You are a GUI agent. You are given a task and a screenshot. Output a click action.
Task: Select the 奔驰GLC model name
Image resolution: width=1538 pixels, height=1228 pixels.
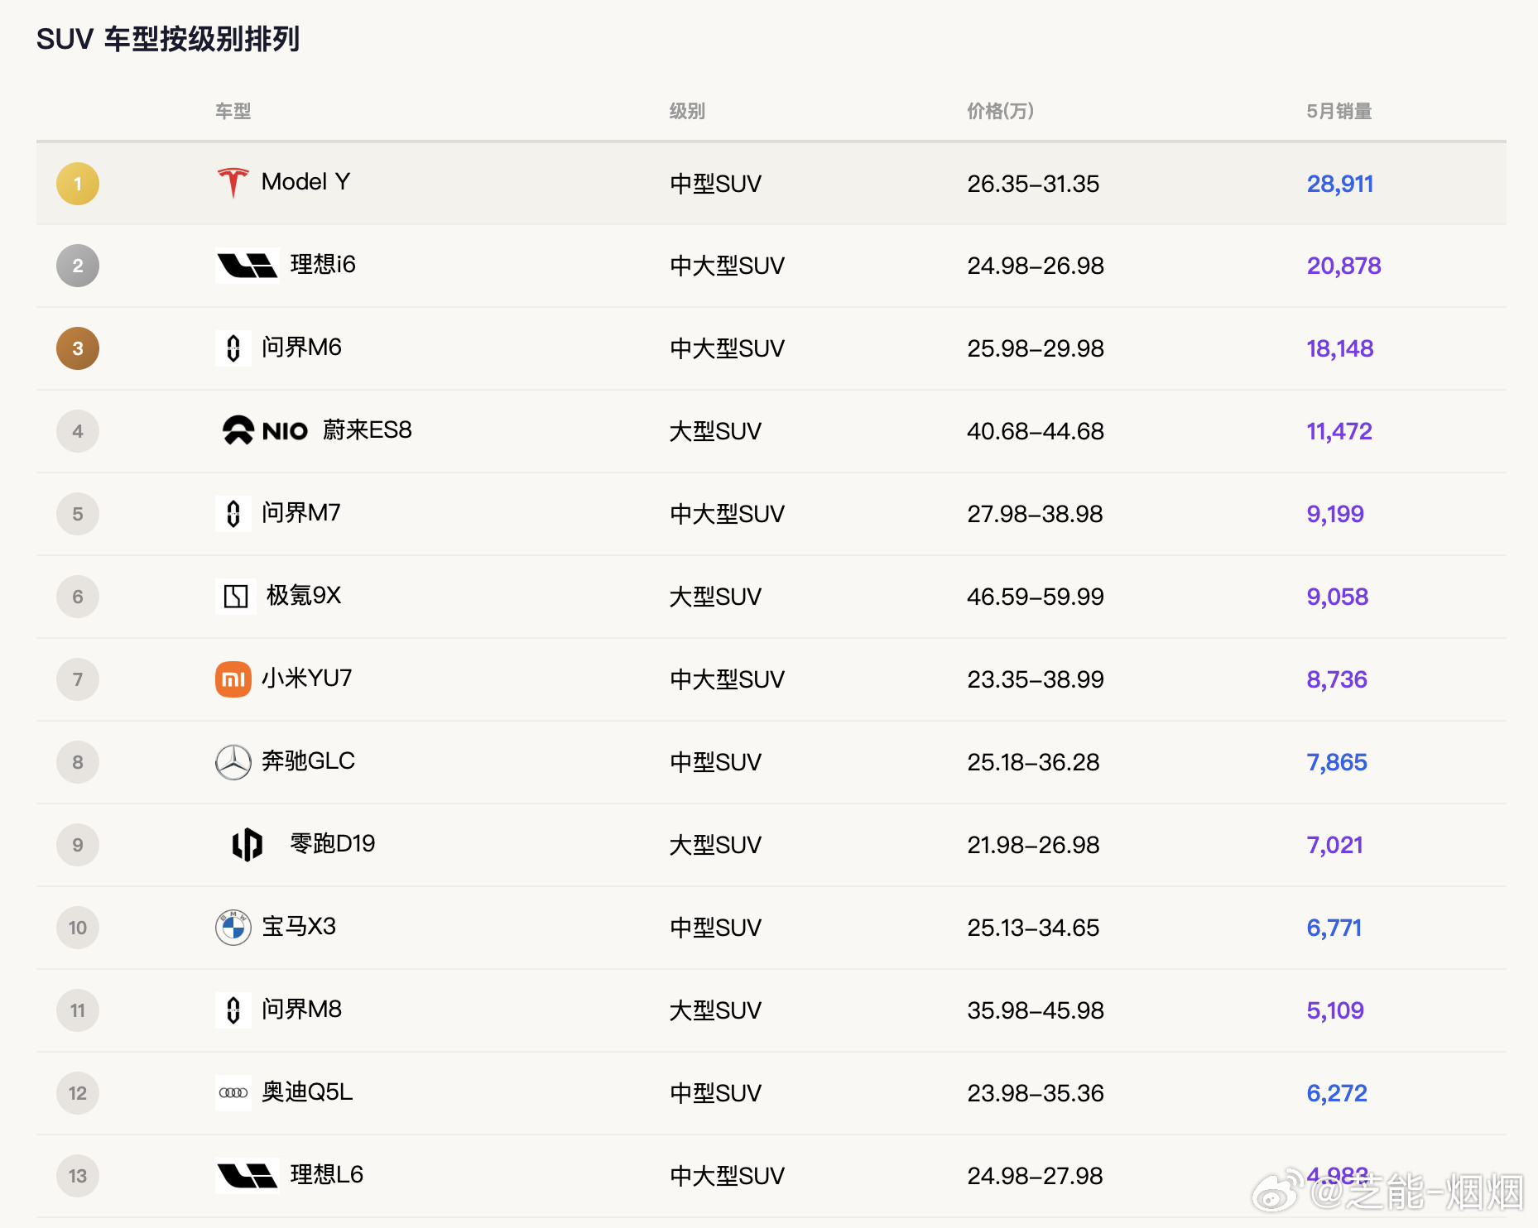308,760
